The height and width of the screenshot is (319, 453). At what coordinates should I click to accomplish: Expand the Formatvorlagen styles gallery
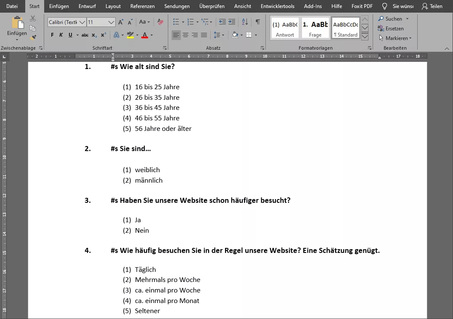click(365, 37)
